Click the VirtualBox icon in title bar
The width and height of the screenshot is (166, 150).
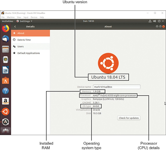coord(3,13)
